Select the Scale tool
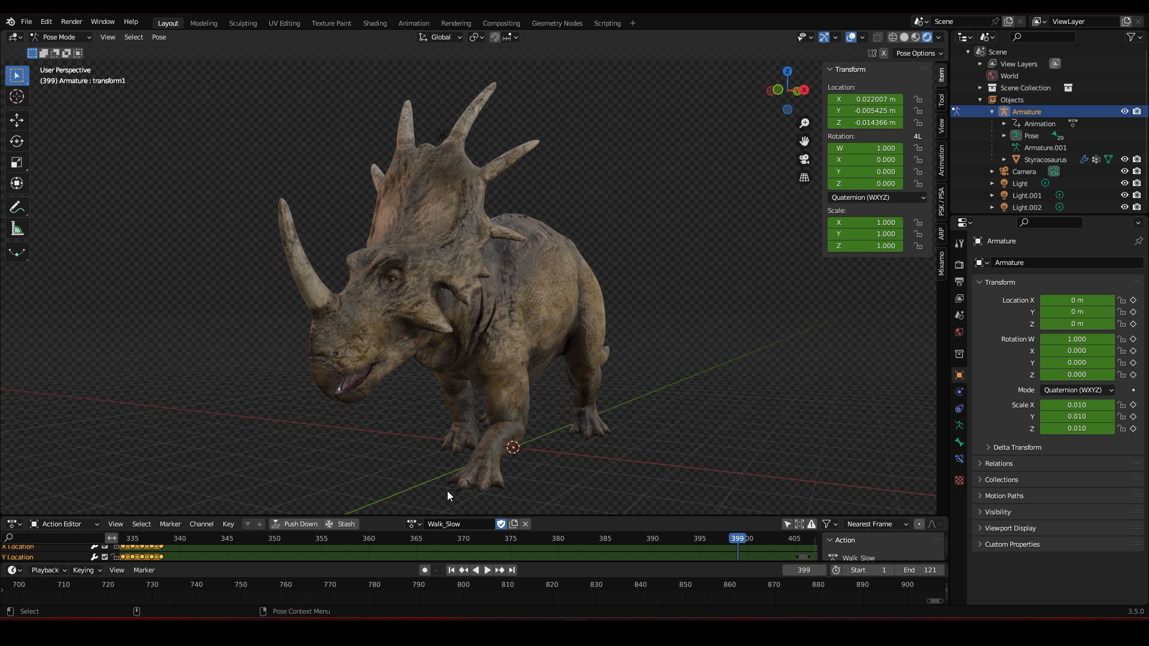 (17, 163)
